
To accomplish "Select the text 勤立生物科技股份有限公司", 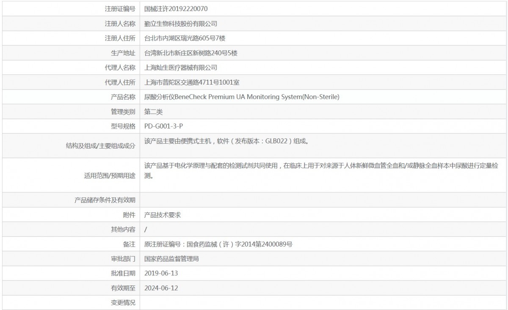I will (x=181, y=23).
